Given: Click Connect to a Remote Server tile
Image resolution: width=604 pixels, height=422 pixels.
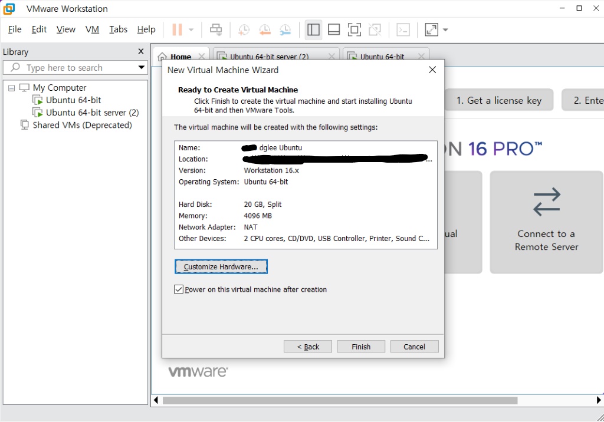Looking at the screenshot, I should [546, 222].
